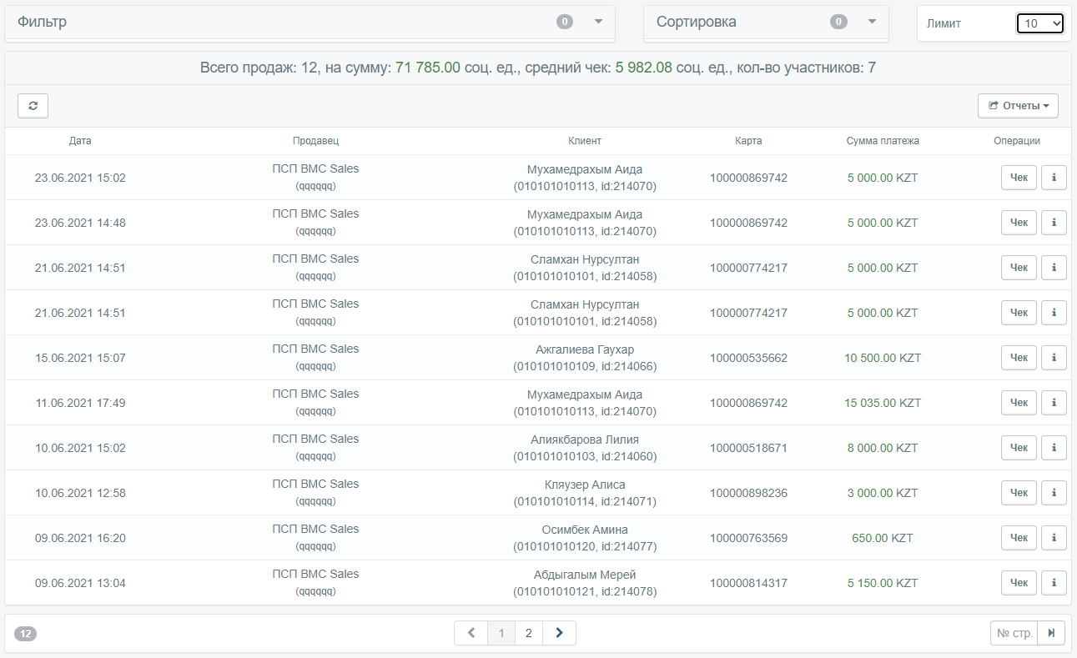View info for Осимбек Амина's sale
1077x658 pixels.
click(x=1054, y=538)
